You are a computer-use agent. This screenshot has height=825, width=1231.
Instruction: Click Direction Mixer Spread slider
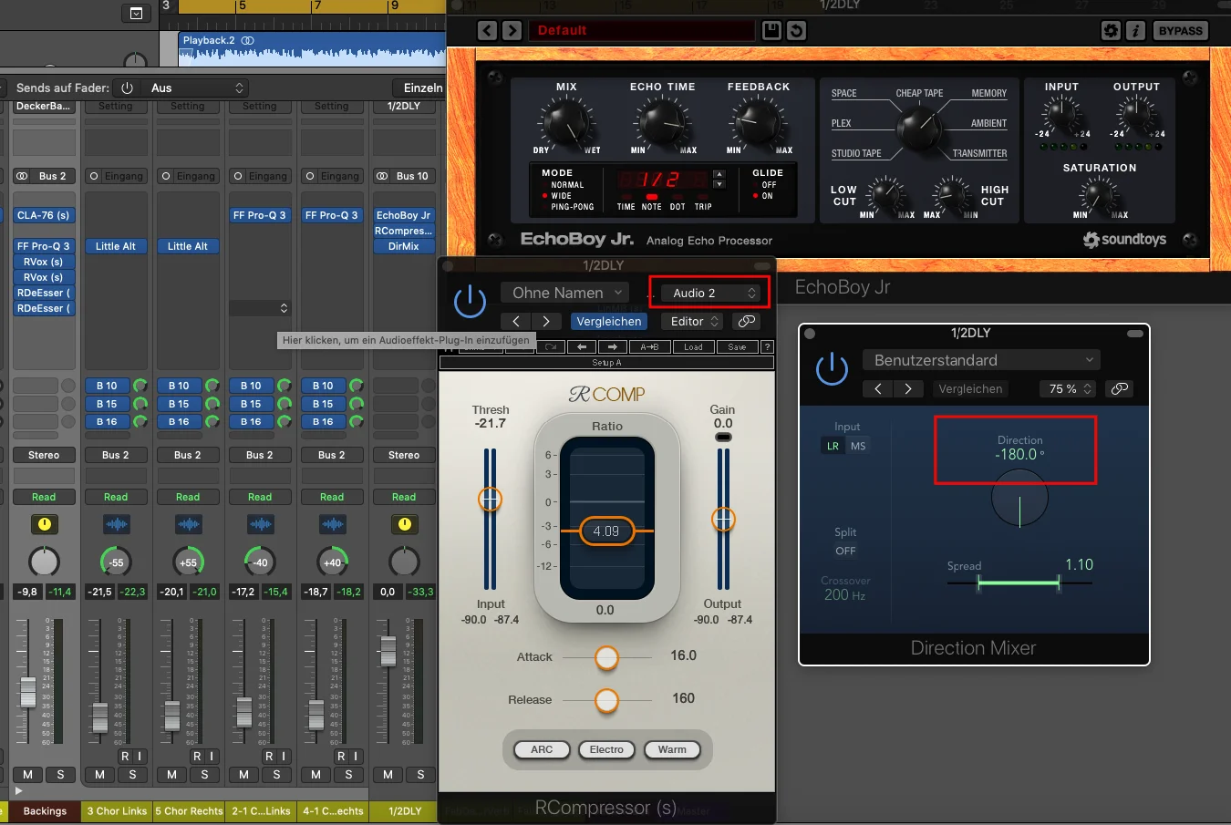(1019, 583)
